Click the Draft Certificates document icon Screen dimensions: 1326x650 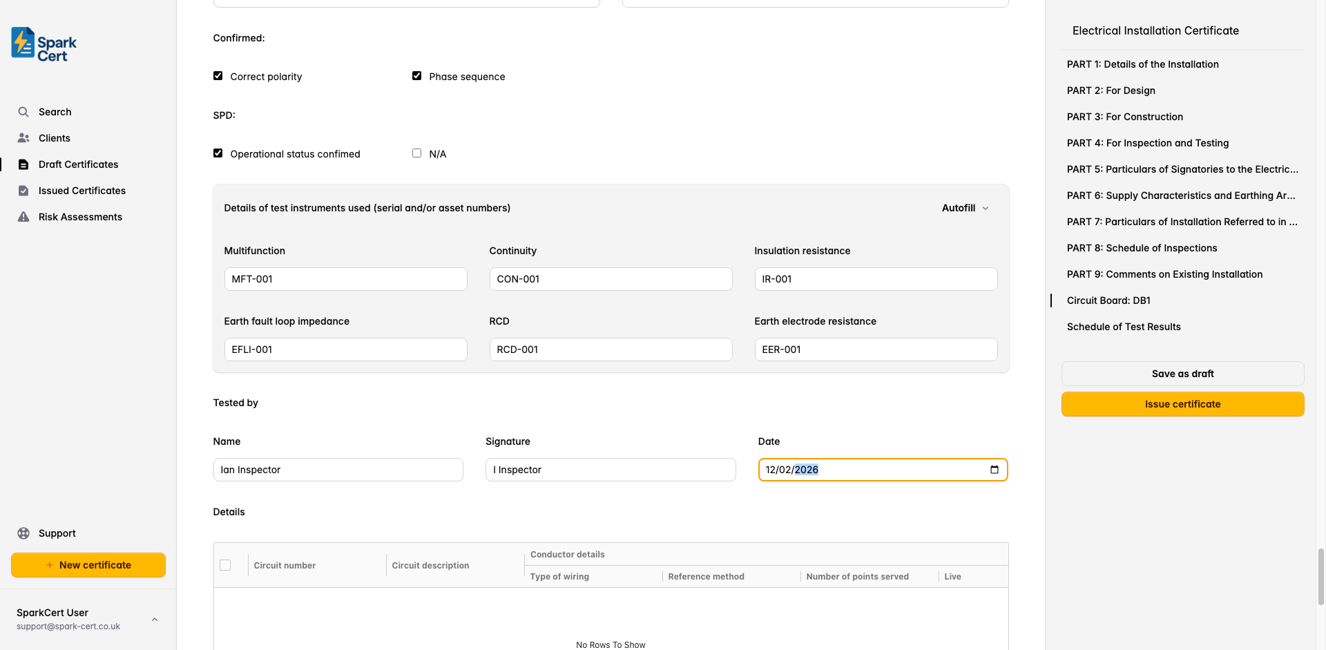[23, 164]
